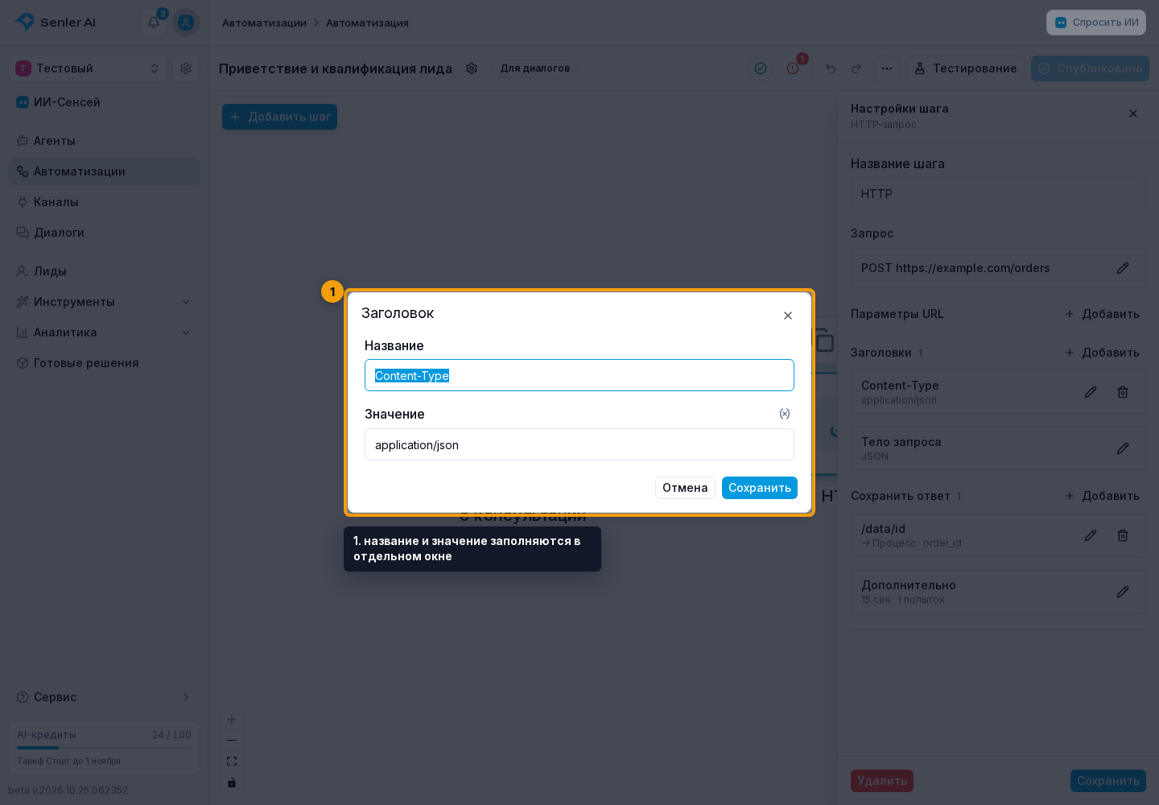The image size is (1159, 805).
Task: Click Добавить шаг button
Action: click(280, 117)
